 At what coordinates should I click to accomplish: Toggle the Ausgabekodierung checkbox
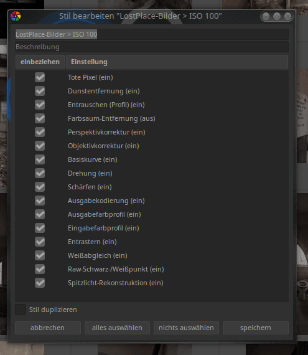pyautogui.click(x=40, y=201)
